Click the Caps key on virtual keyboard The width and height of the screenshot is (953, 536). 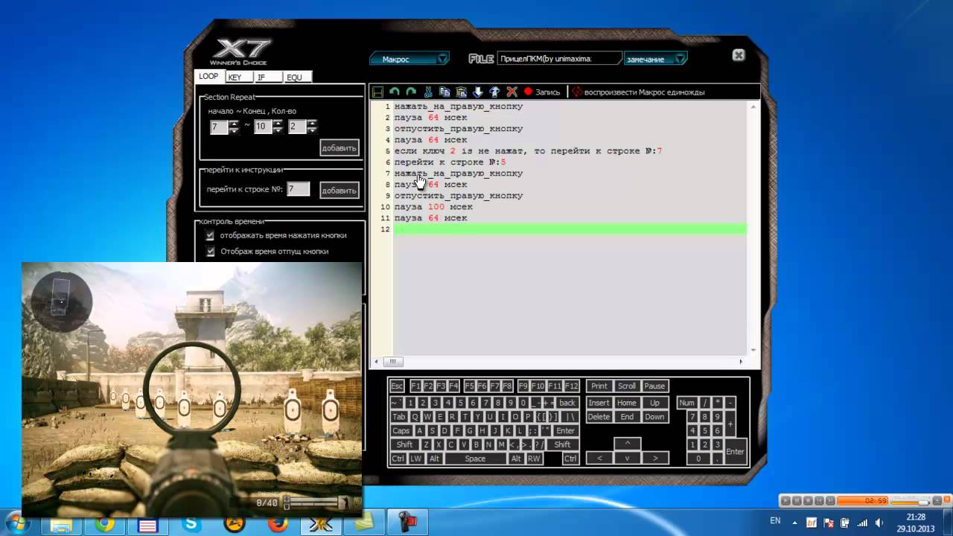(x=401, y=430)
